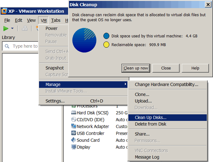Click the disk usage pie chart
Screen dimensions: 213x162
tap(84, 40)
